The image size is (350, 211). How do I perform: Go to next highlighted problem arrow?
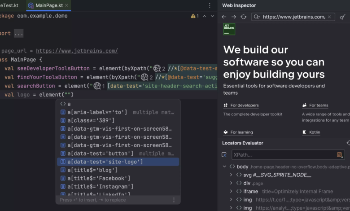213,16
